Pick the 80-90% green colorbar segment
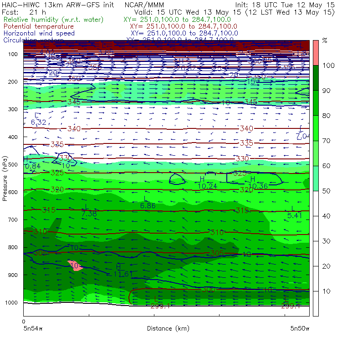 (316, 103)
